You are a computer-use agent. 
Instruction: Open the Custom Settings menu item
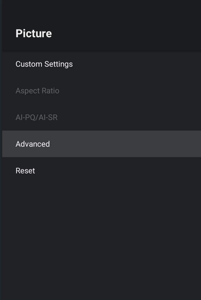(x=44, y=64)
